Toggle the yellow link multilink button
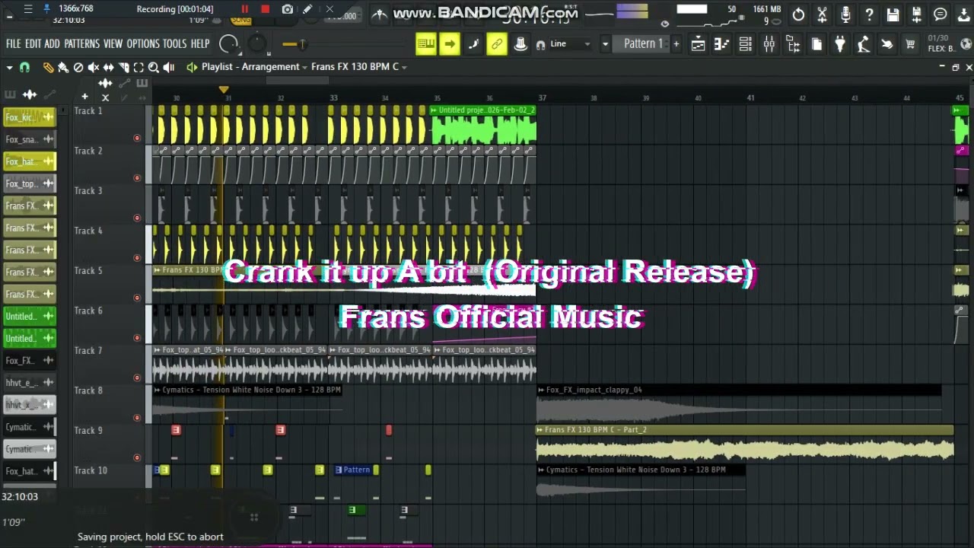The width and height of the screenshot is (974, 548). tap(497, 44)
